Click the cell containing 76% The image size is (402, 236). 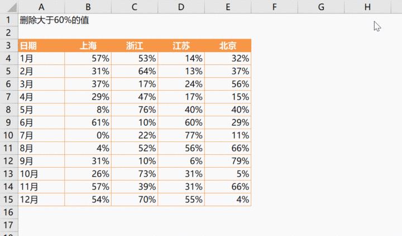[135, 109]
